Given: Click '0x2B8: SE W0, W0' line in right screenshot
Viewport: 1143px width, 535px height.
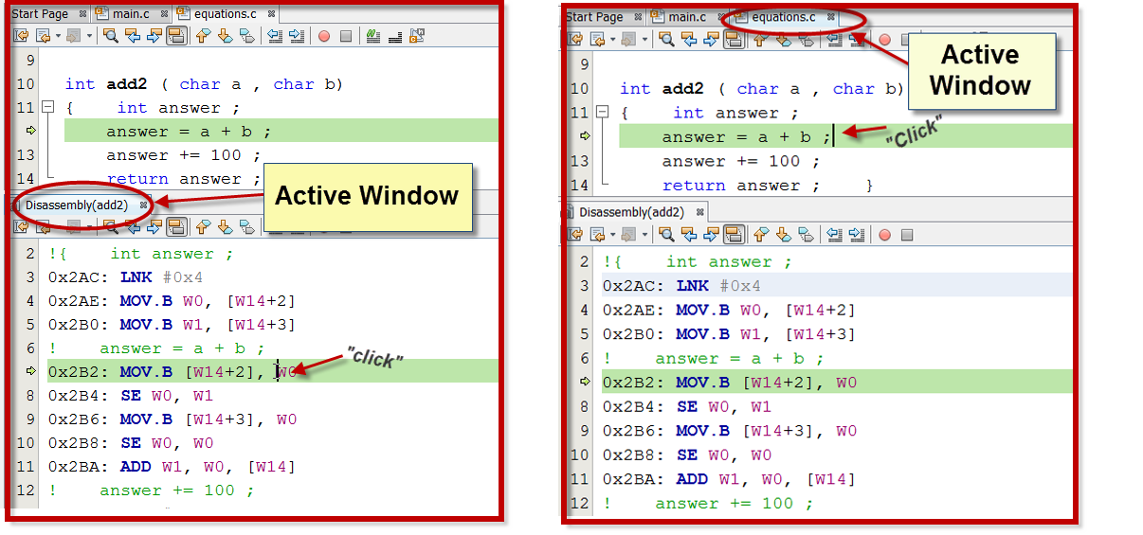Looking at the screenshot, I should [686, 455].
